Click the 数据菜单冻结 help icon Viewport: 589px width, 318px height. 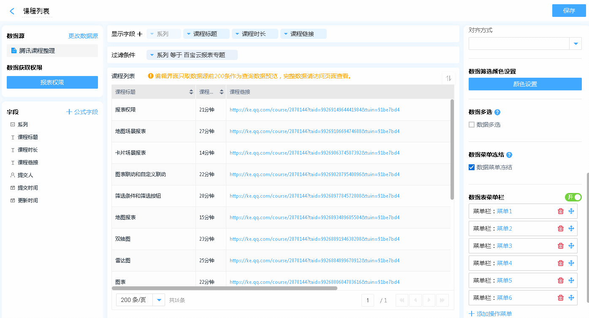coord(509,155)
